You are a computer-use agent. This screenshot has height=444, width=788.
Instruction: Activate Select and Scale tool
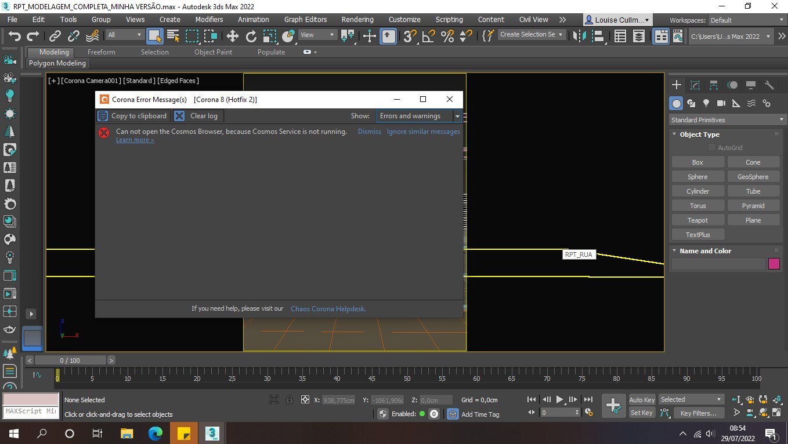pyautogui.click(x=270, y=36)
